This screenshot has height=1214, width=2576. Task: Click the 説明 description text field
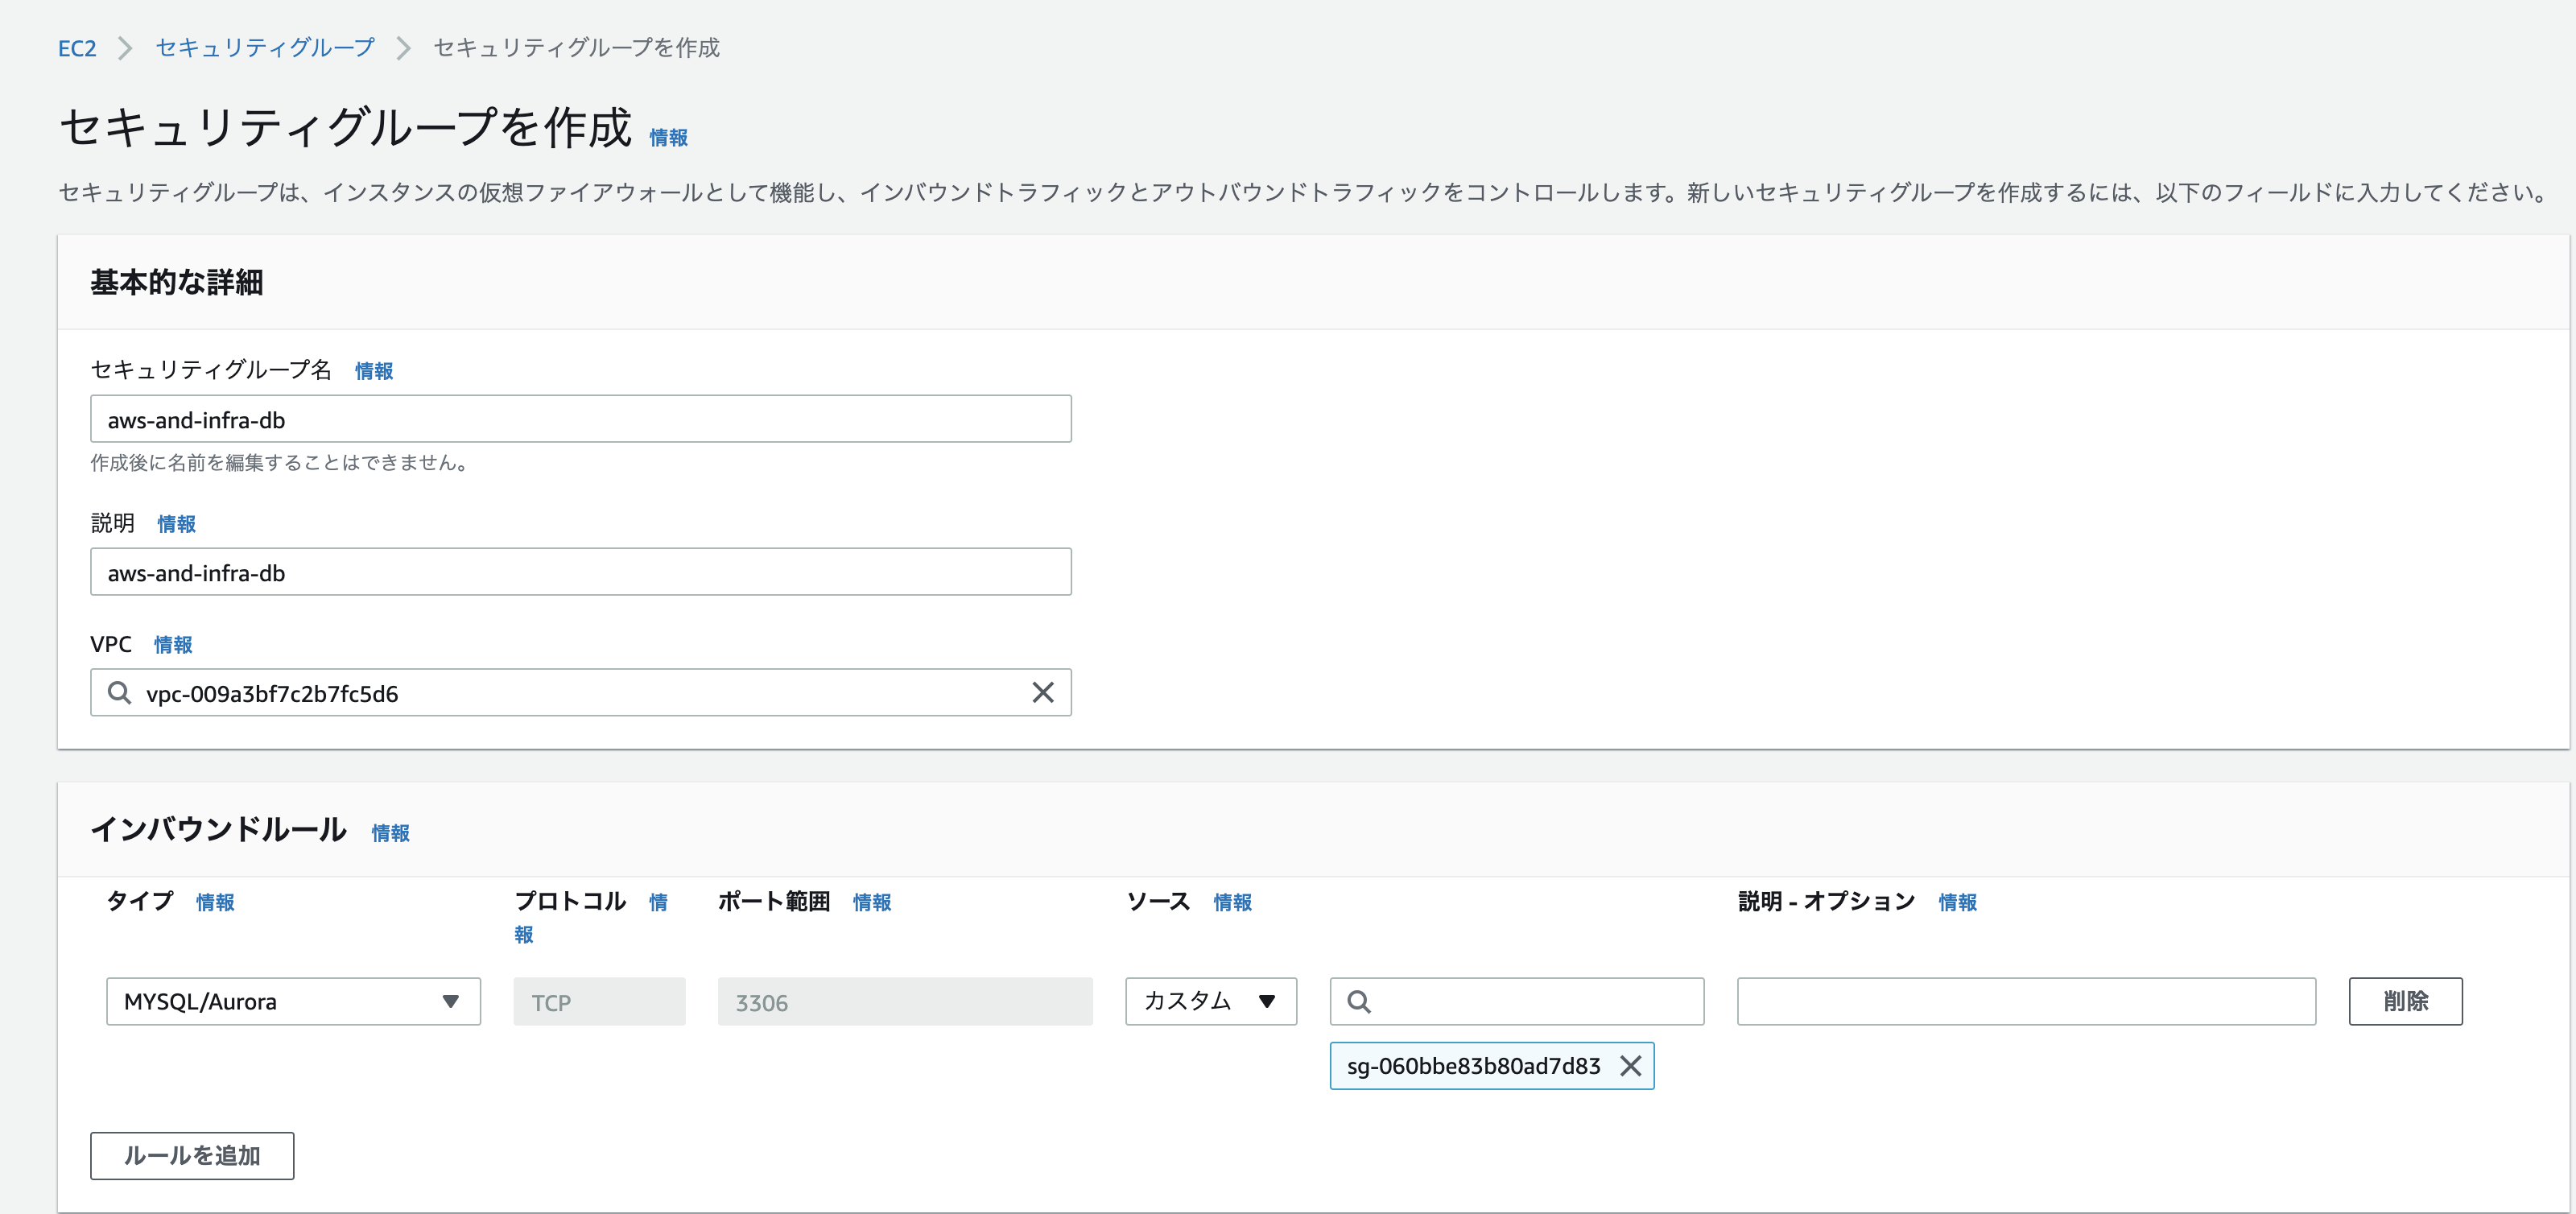(580, 572)
